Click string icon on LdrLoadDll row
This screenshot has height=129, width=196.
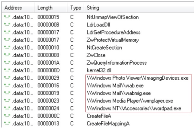click(7, 25)
